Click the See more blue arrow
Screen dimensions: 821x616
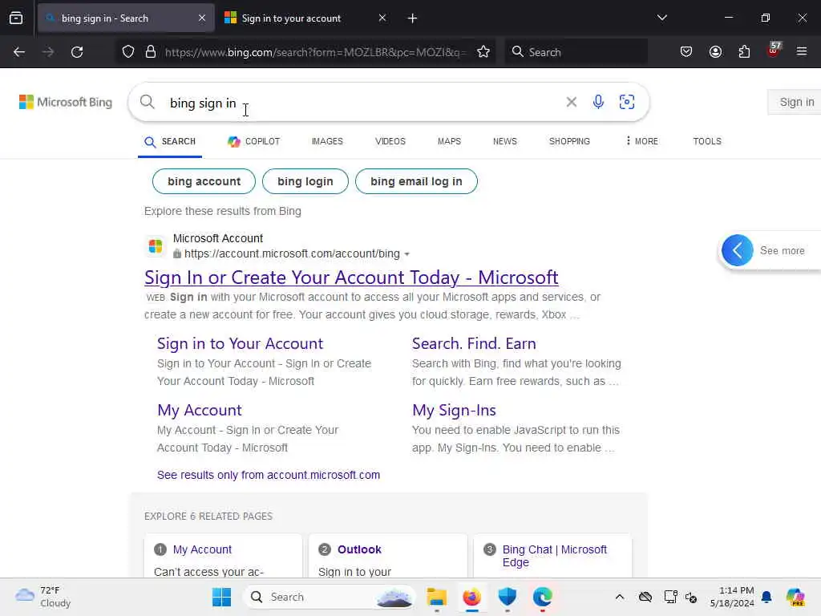click(x=738, y=250)
